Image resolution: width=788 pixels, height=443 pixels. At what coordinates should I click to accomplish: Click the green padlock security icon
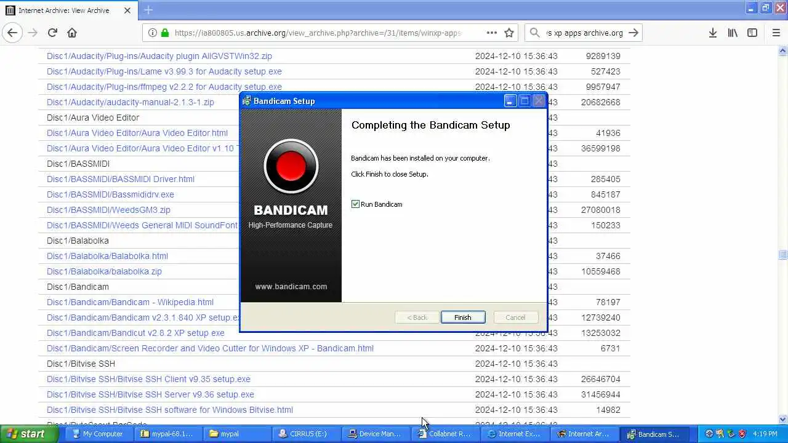(x=165, y=33)
